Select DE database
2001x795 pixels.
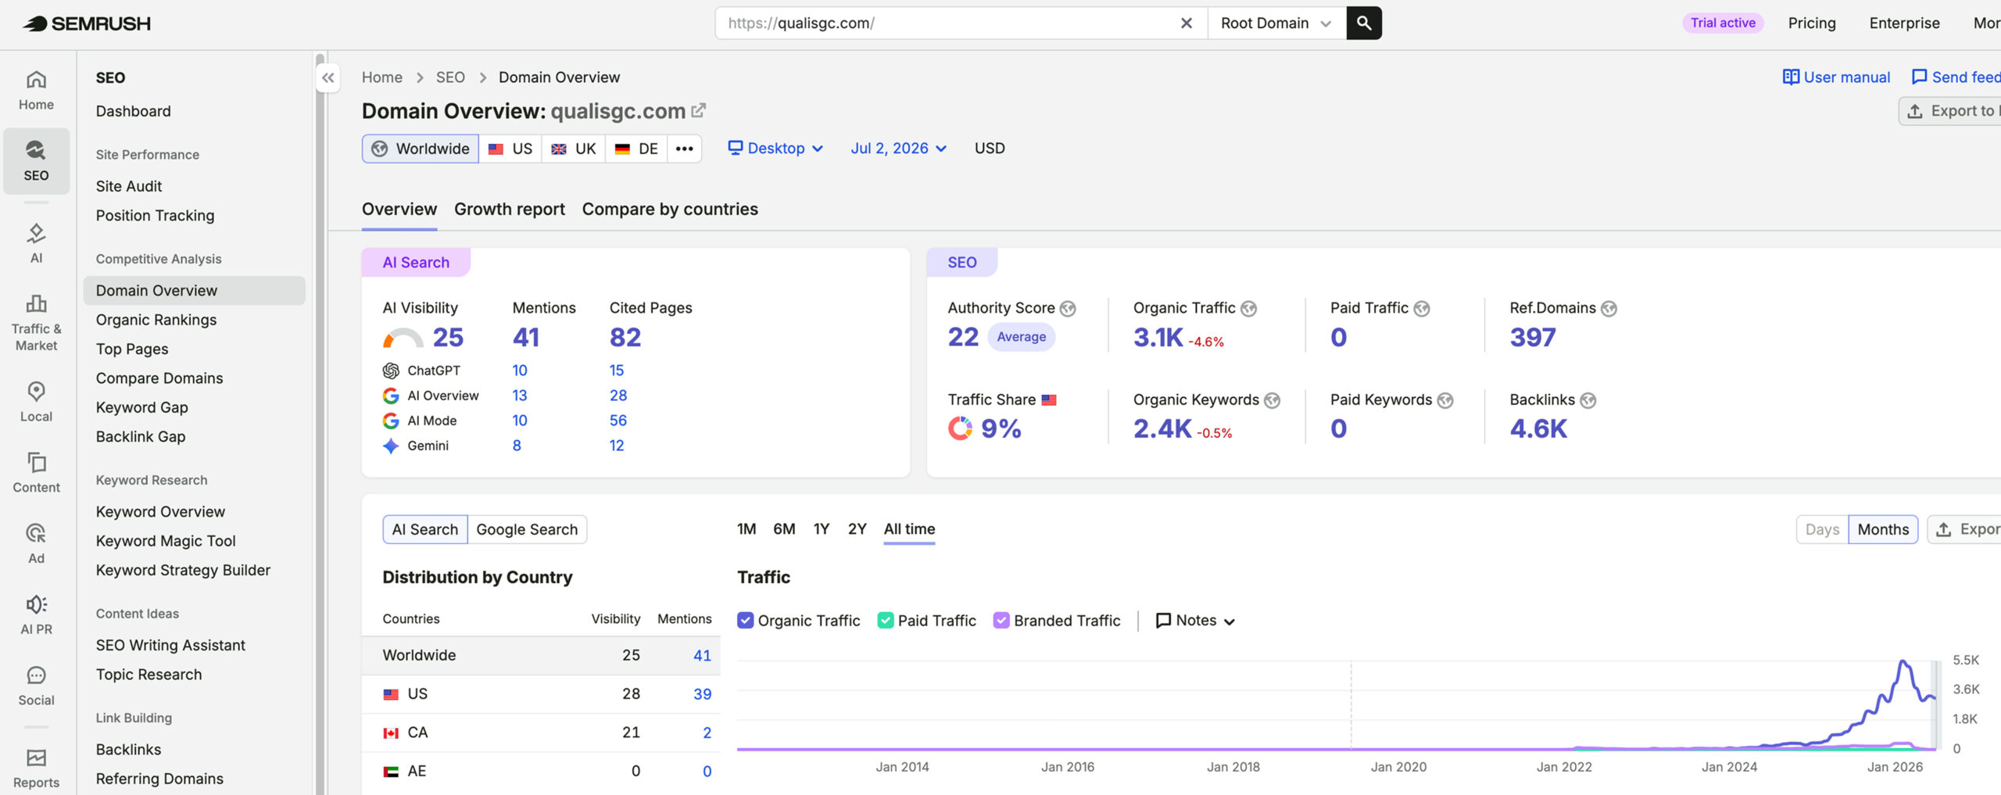point(636,149)
